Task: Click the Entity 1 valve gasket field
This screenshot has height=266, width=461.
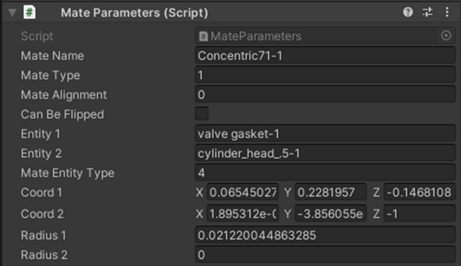Action: pyautogui.click(x=325, y=134)
